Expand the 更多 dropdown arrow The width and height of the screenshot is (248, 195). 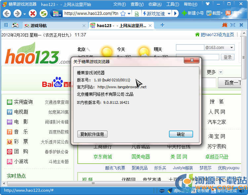(x=221, y=72)
